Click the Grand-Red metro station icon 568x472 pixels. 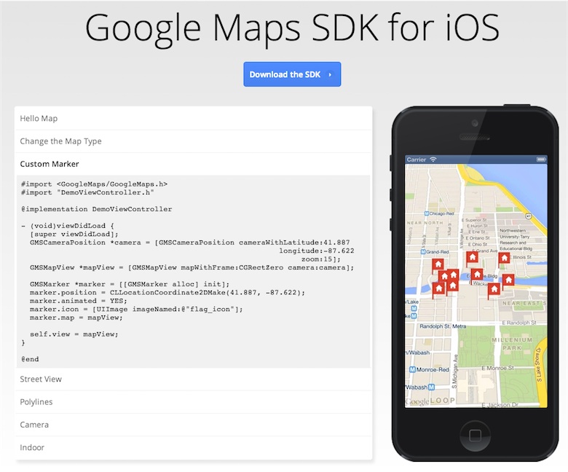tap(423, 252)
